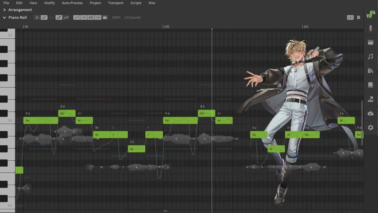Select the green "ki" note
This screenshot has width=378, height=213.
pos(276,149)
